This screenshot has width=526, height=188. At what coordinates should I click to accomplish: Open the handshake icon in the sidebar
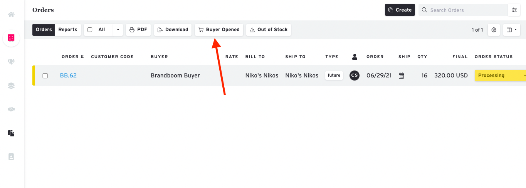tap(11, 109)
